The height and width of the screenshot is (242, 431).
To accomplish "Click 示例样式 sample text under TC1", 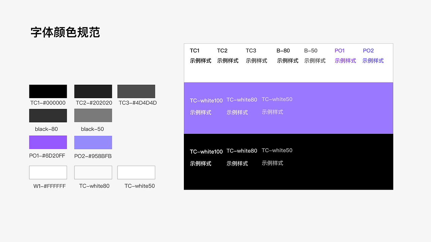I will click(x=201, y=61).
